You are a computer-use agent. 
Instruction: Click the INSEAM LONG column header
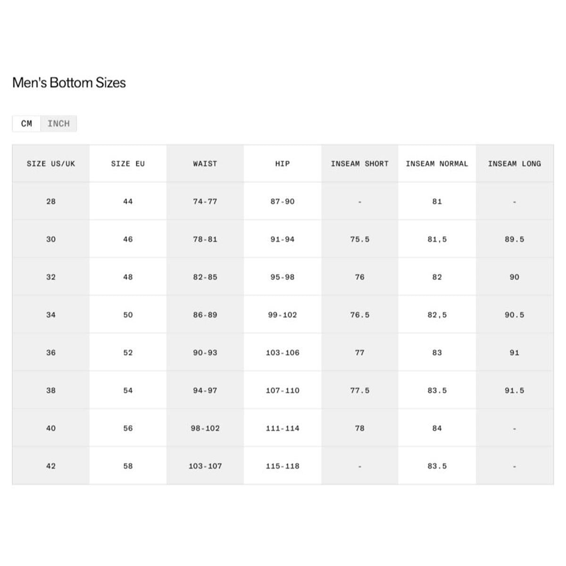pyautogui.click(x=515, y=164)
